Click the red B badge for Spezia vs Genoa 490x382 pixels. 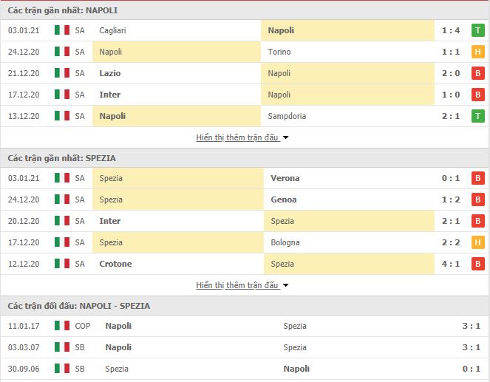478,199
